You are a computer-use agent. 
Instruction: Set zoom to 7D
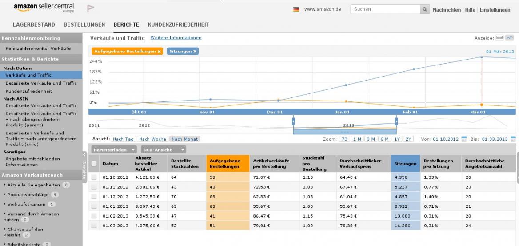click(344, 139)
